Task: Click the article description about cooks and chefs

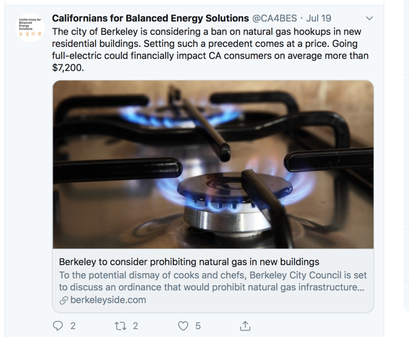Action: pyautogui.click(x=212, y=281)
